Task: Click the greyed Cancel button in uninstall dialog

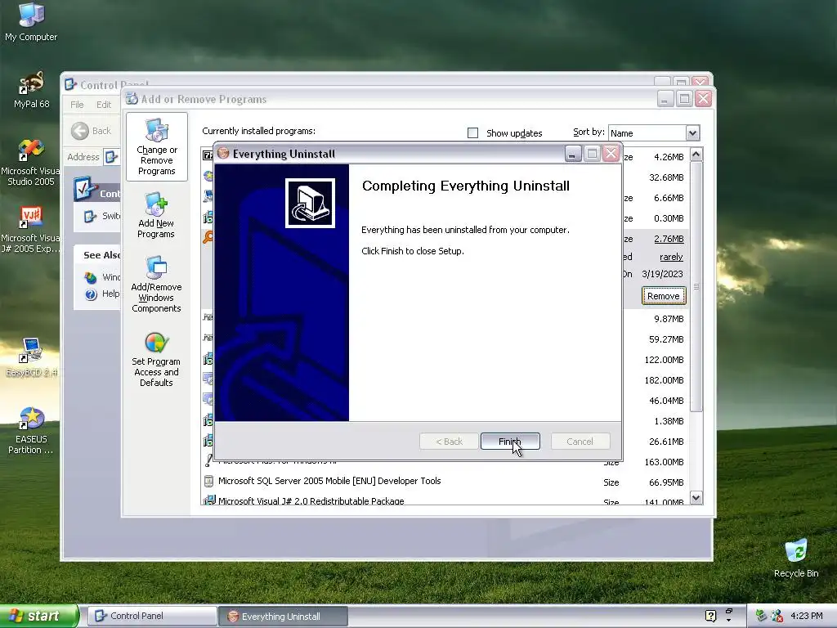Action: click(x=580, y=441)
